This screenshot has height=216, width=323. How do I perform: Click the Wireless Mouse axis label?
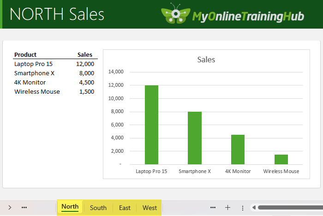pos(281,171)
